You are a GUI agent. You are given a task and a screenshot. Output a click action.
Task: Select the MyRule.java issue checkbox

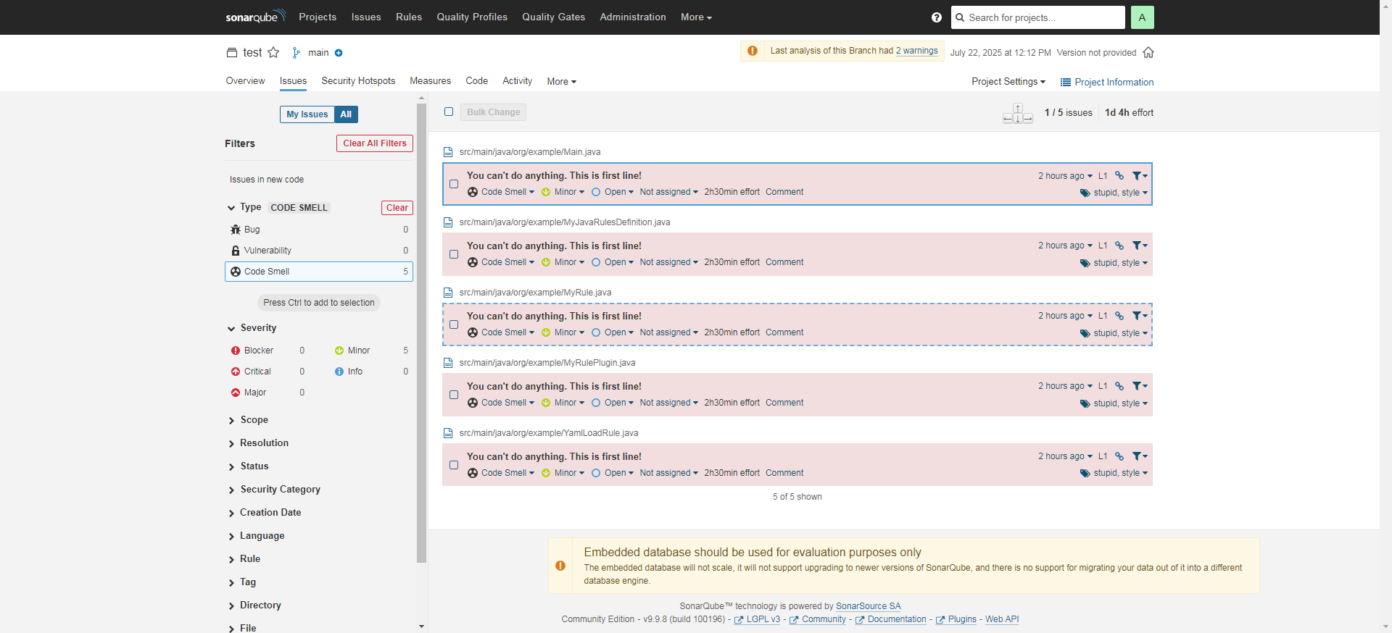(x=454, y=324)
